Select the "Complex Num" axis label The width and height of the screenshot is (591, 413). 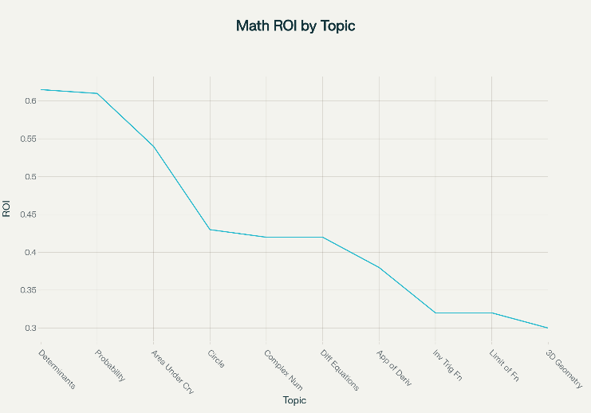[282, 368]
